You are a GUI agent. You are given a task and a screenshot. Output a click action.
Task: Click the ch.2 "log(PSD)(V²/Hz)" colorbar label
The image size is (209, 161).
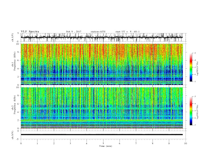198,112
